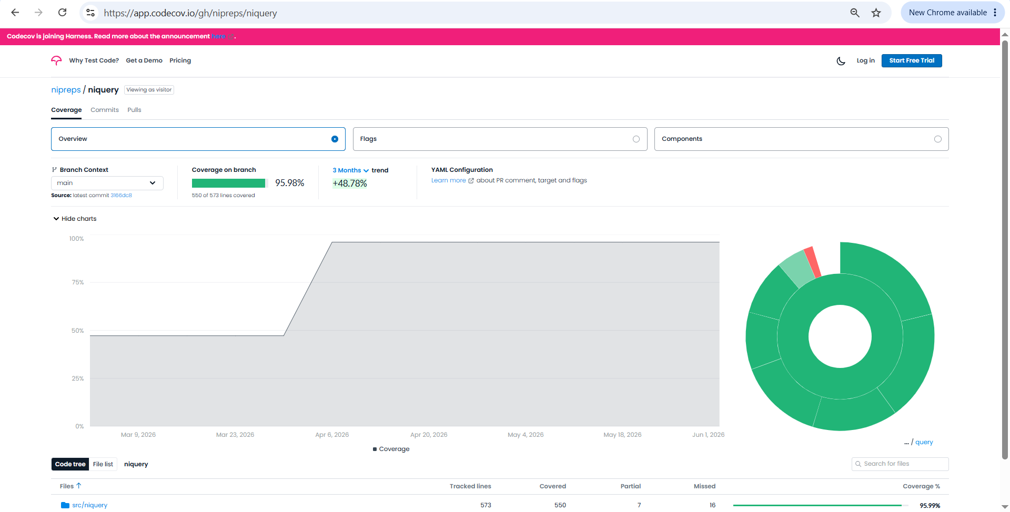Screen dimensions: 1010x512
Task: Click the browser reload icon
Action: tap(62, 13)
